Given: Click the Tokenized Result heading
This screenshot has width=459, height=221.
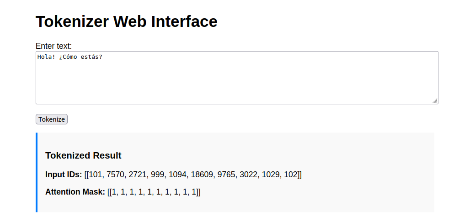Looking at the screenshot, I should pos(83,155).
